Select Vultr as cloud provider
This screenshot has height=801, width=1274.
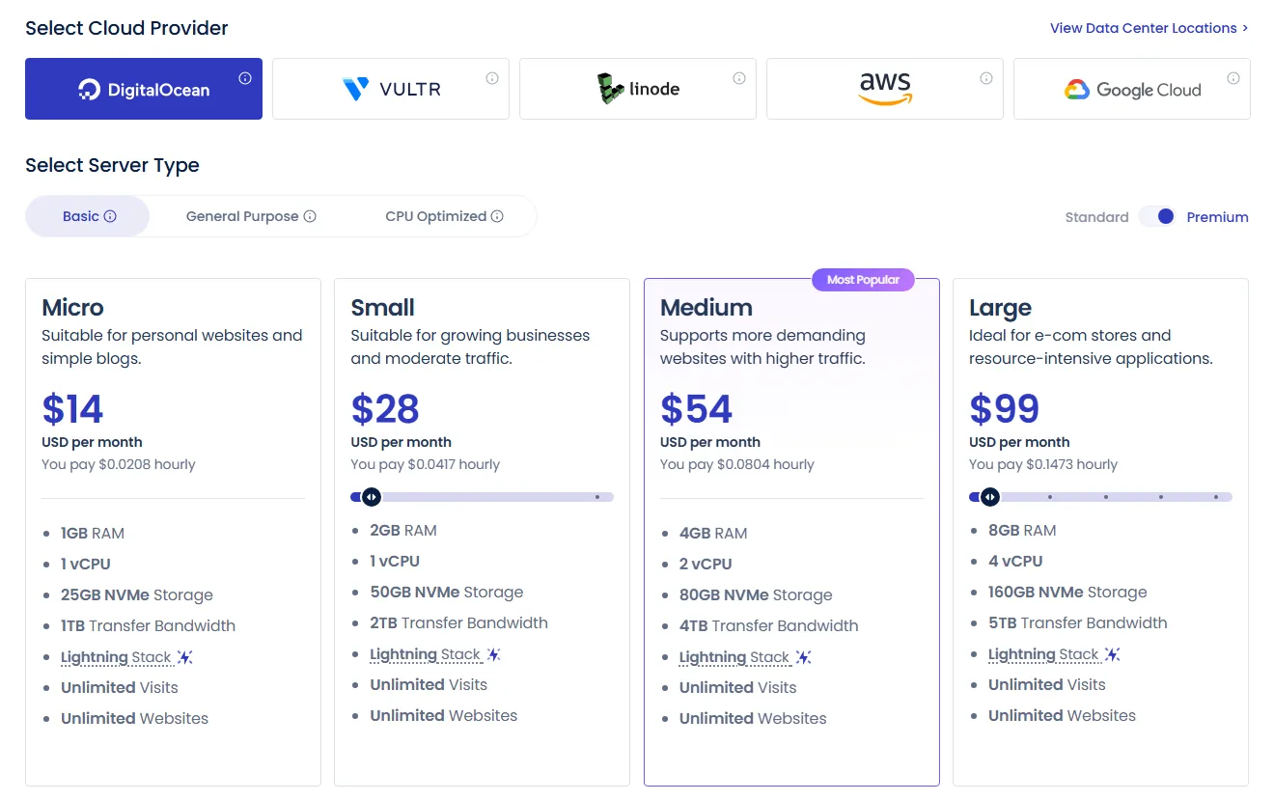(391, 89)
